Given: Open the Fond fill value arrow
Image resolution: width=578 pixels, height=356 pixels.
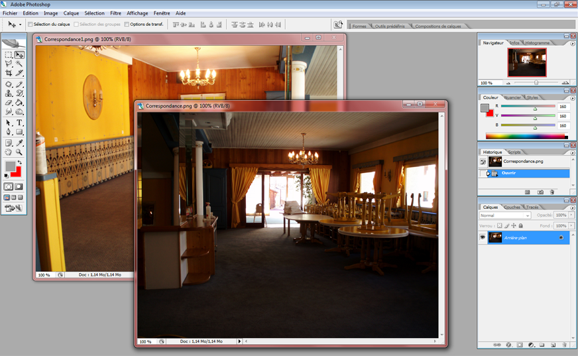Looking at the screenshot, I should coord(571,225).
